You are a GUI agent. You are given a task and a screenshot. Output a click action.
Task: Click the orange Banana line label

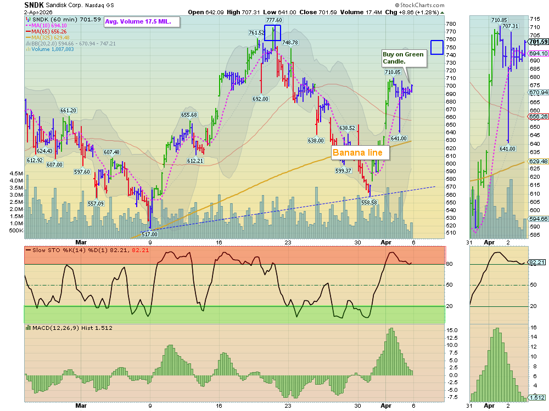point(360,152)
